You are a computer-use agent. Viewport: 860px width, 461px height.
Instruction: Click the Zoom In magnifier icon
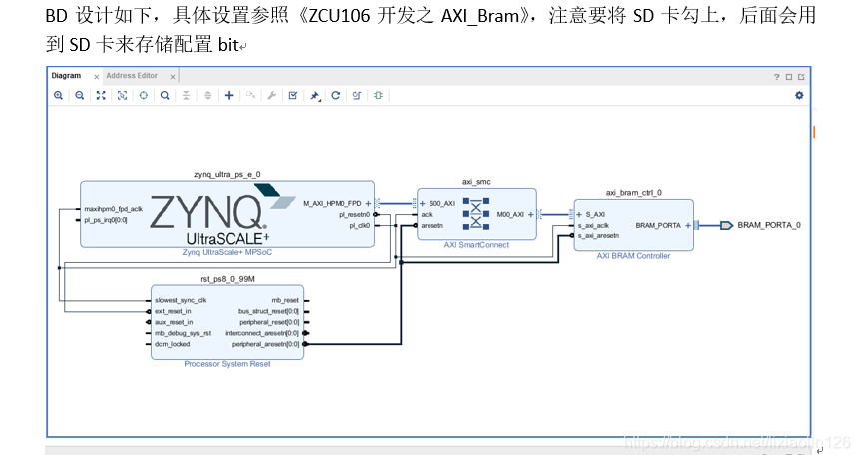(58, 96)
